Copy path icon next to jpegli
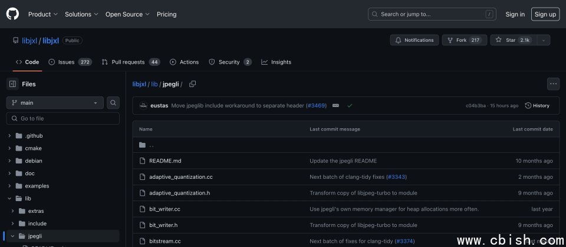Screen dimensions: 566x247 (x=192, y=84)
